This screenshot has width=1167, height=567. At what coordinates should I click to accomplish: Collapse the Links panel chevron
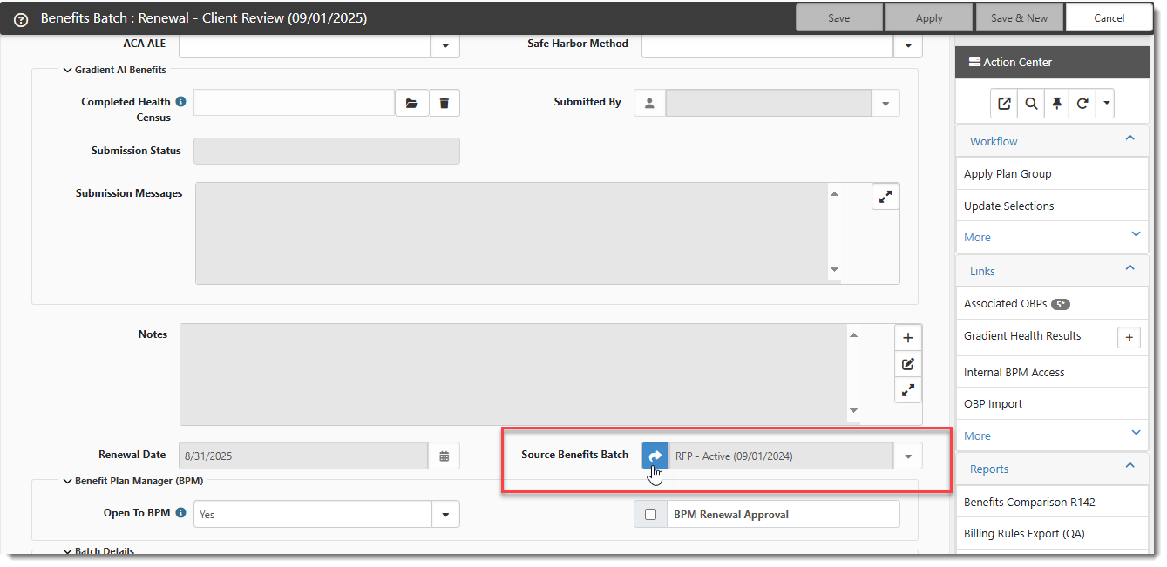click(x=1130, y=268)
